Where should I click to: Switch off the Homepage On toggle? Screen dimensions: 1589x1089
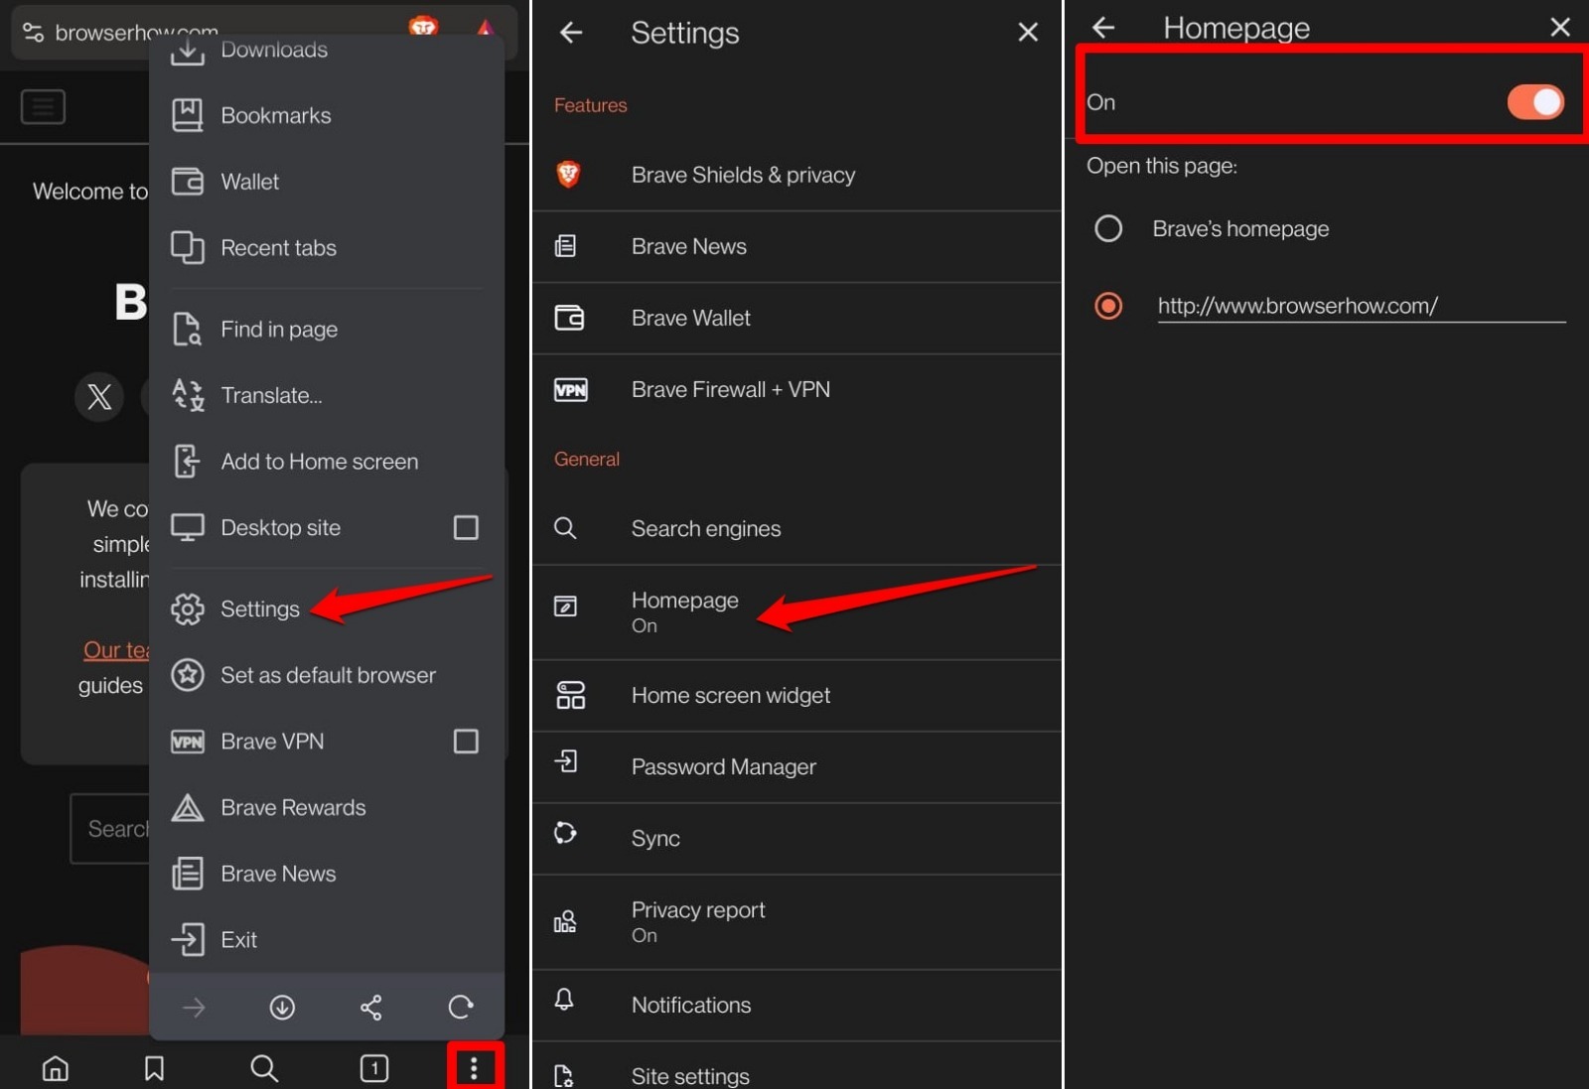coord(1535,101)
